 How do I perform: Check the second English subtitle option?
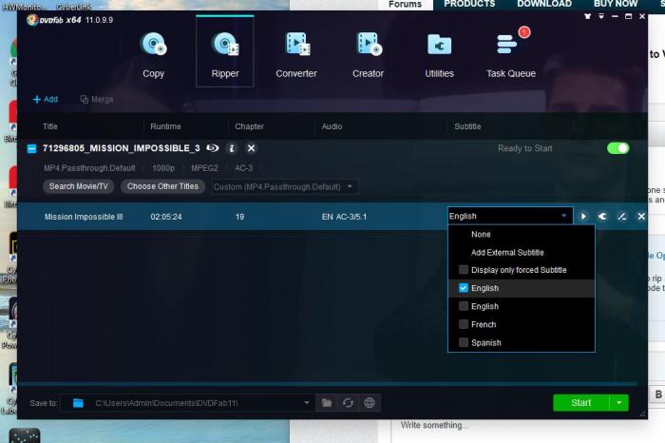click(x=464, y=306)
